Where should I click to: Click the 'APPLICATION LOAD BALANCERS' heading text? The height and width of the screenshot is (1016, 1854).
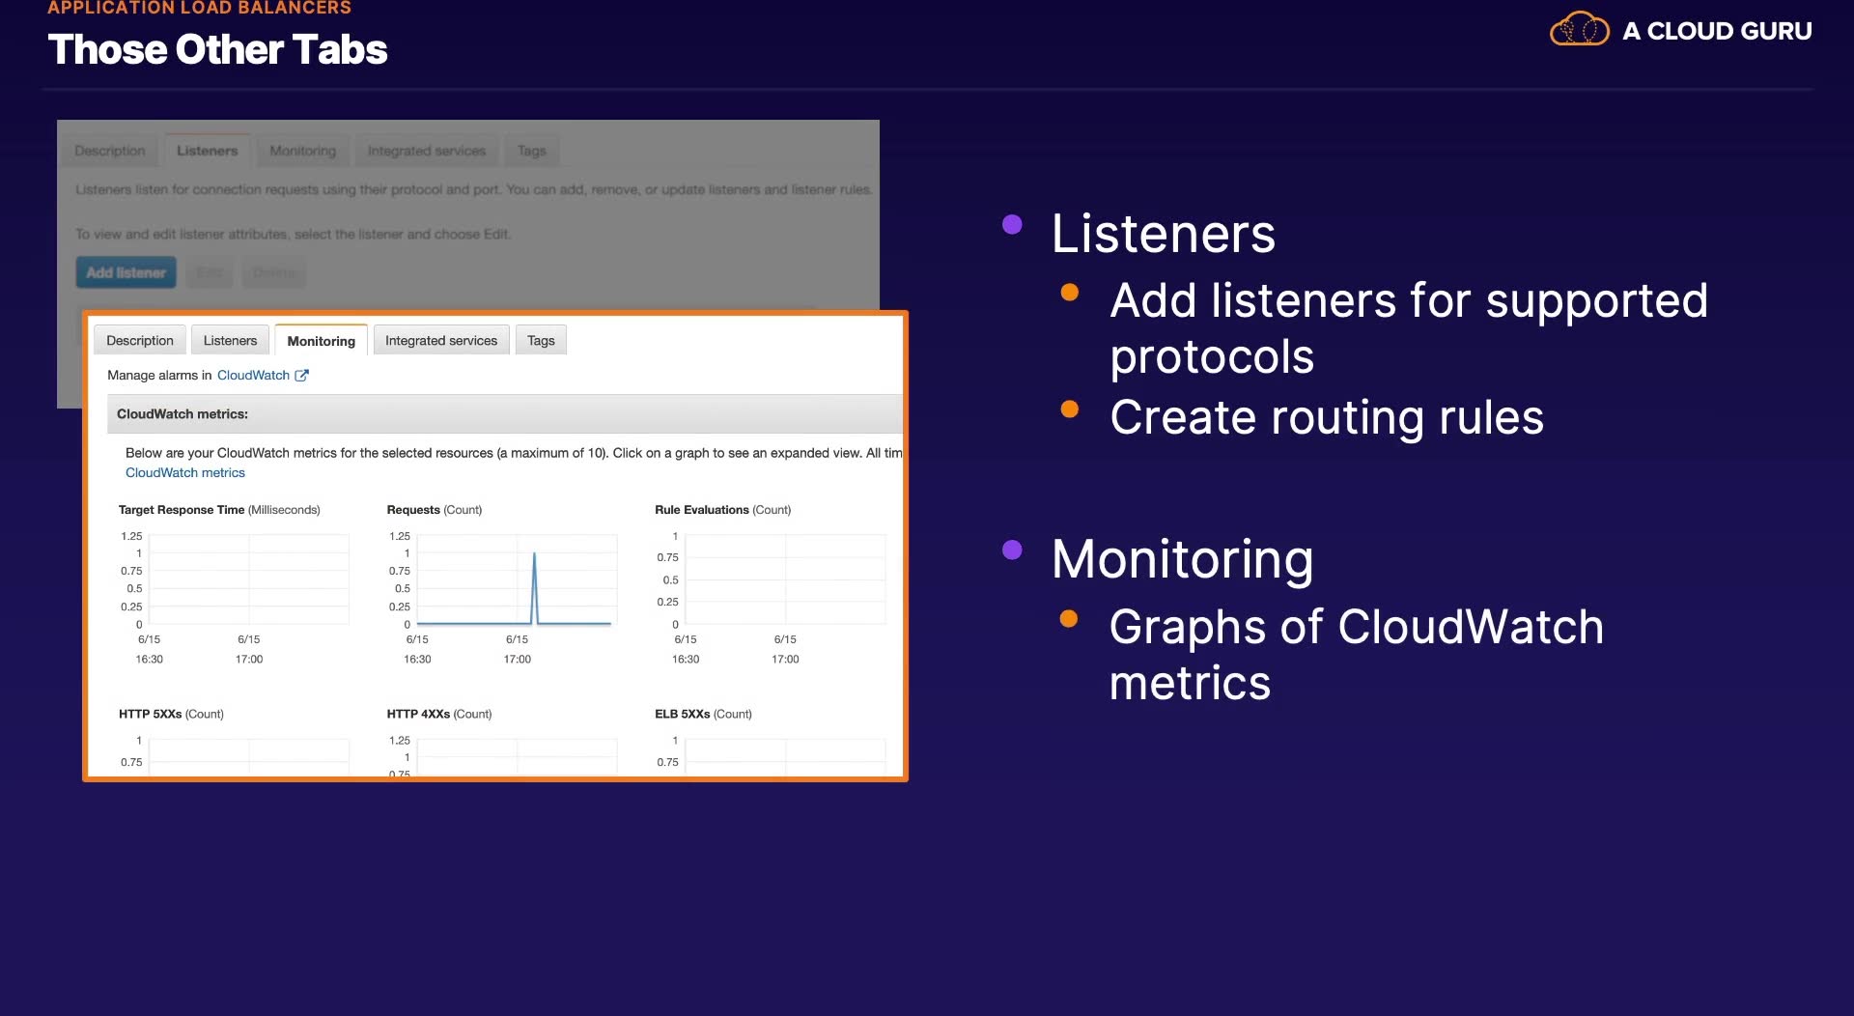pos(199,8)
